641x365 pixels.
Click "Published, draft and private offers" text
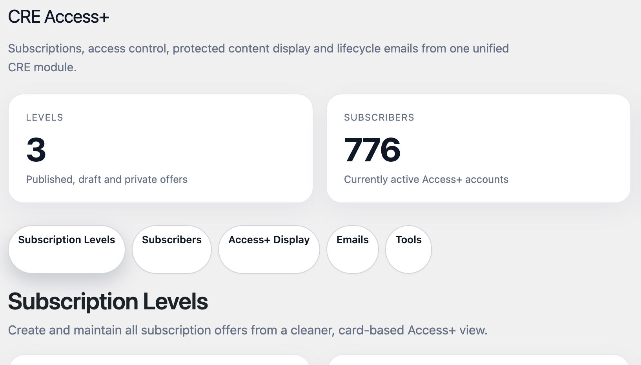107,179
